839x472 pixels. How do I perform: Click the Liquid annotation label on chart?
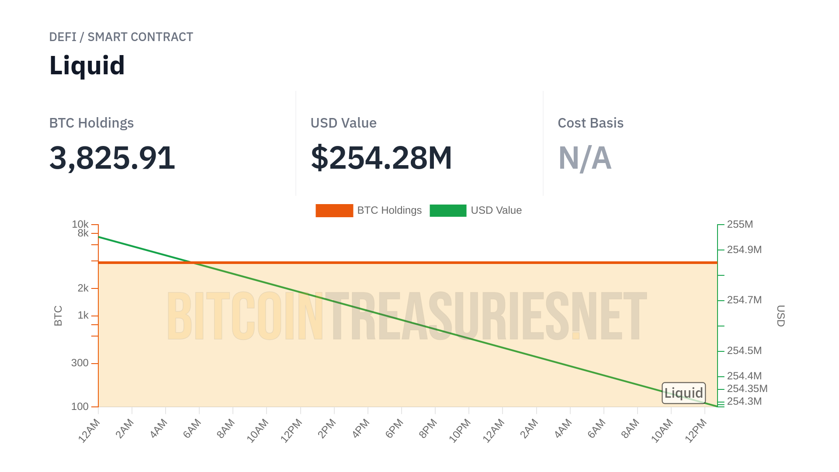[683, 393]
